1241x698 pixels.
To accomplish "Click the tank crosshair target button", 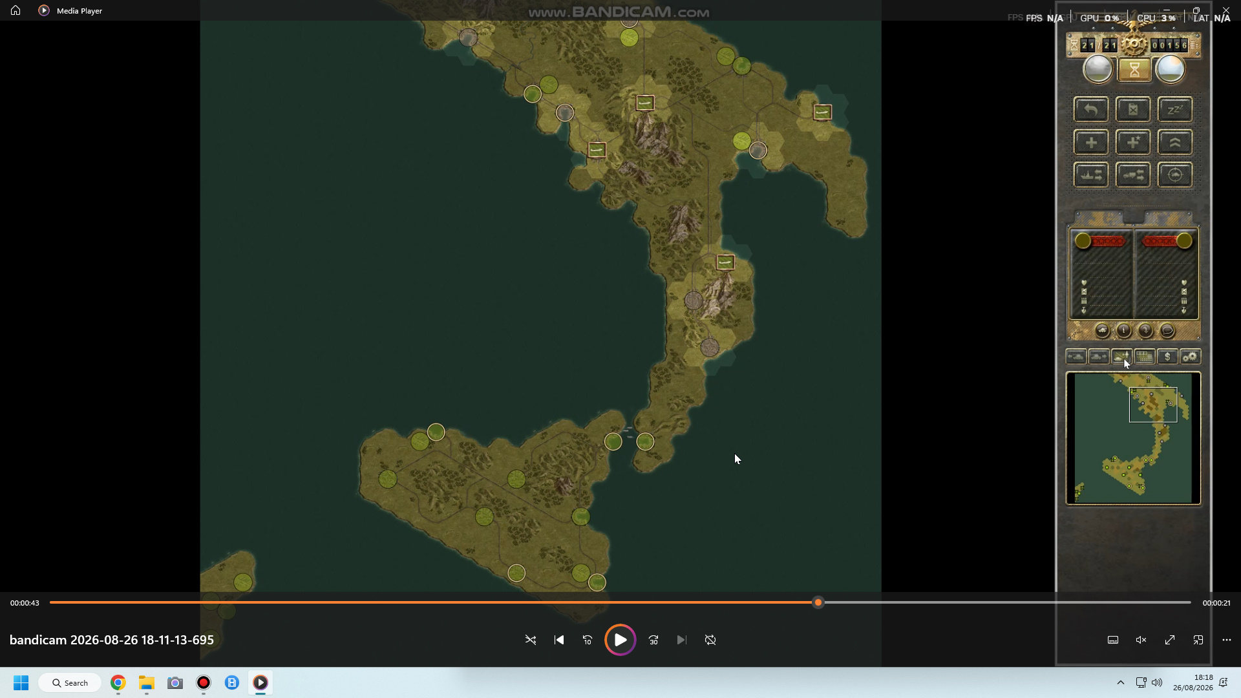I will click(1175, 175).
